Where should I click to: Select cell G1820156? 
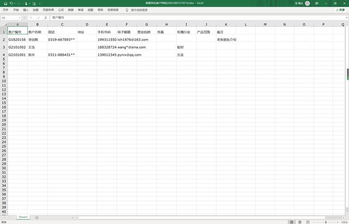click(x=17, y=40)
